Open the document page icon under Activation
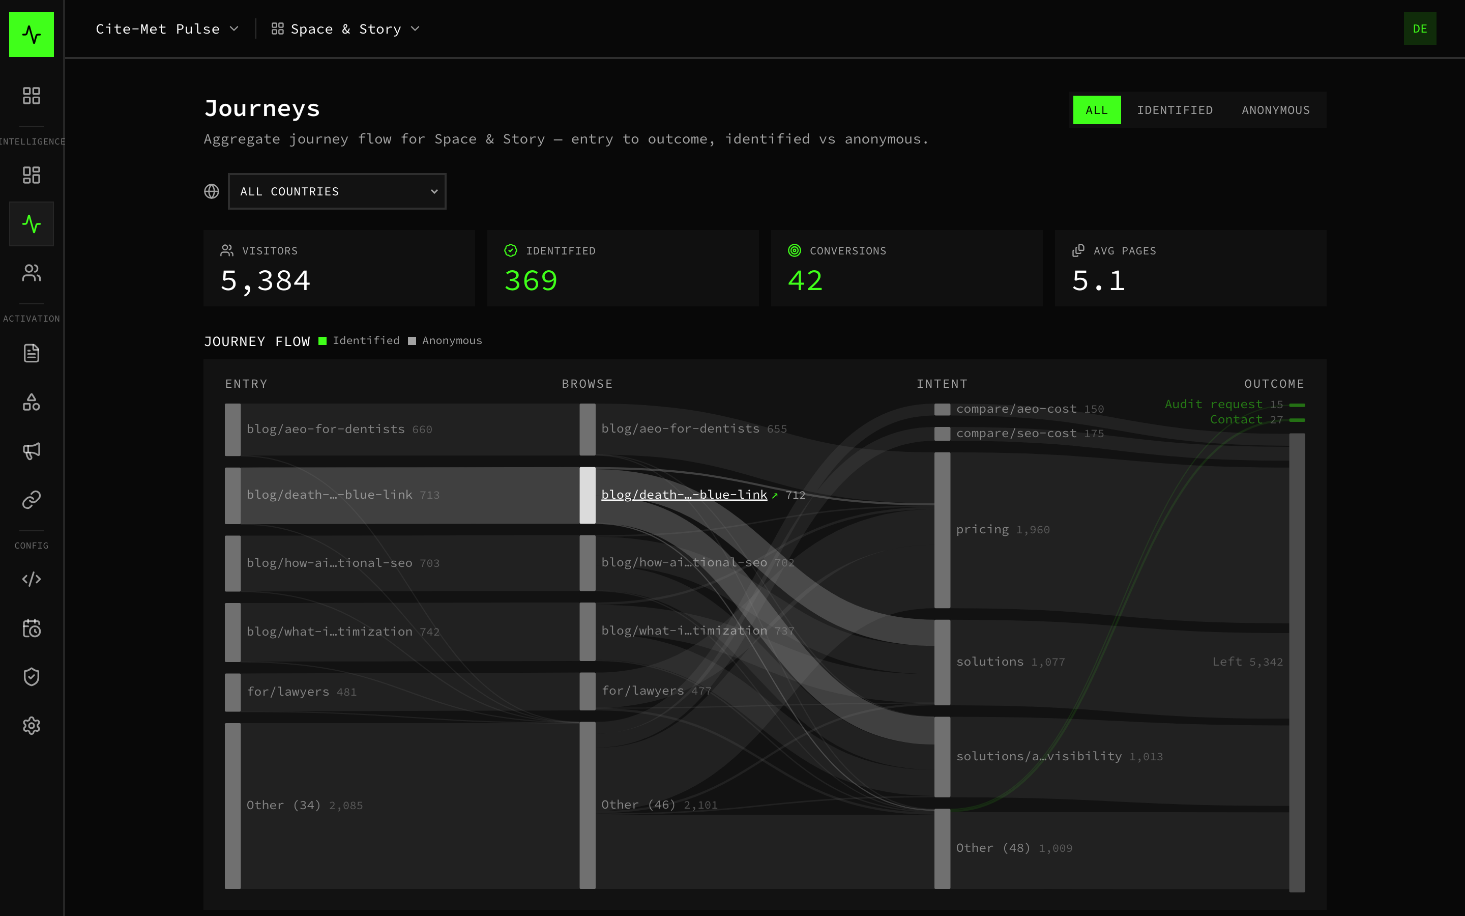 32,353
